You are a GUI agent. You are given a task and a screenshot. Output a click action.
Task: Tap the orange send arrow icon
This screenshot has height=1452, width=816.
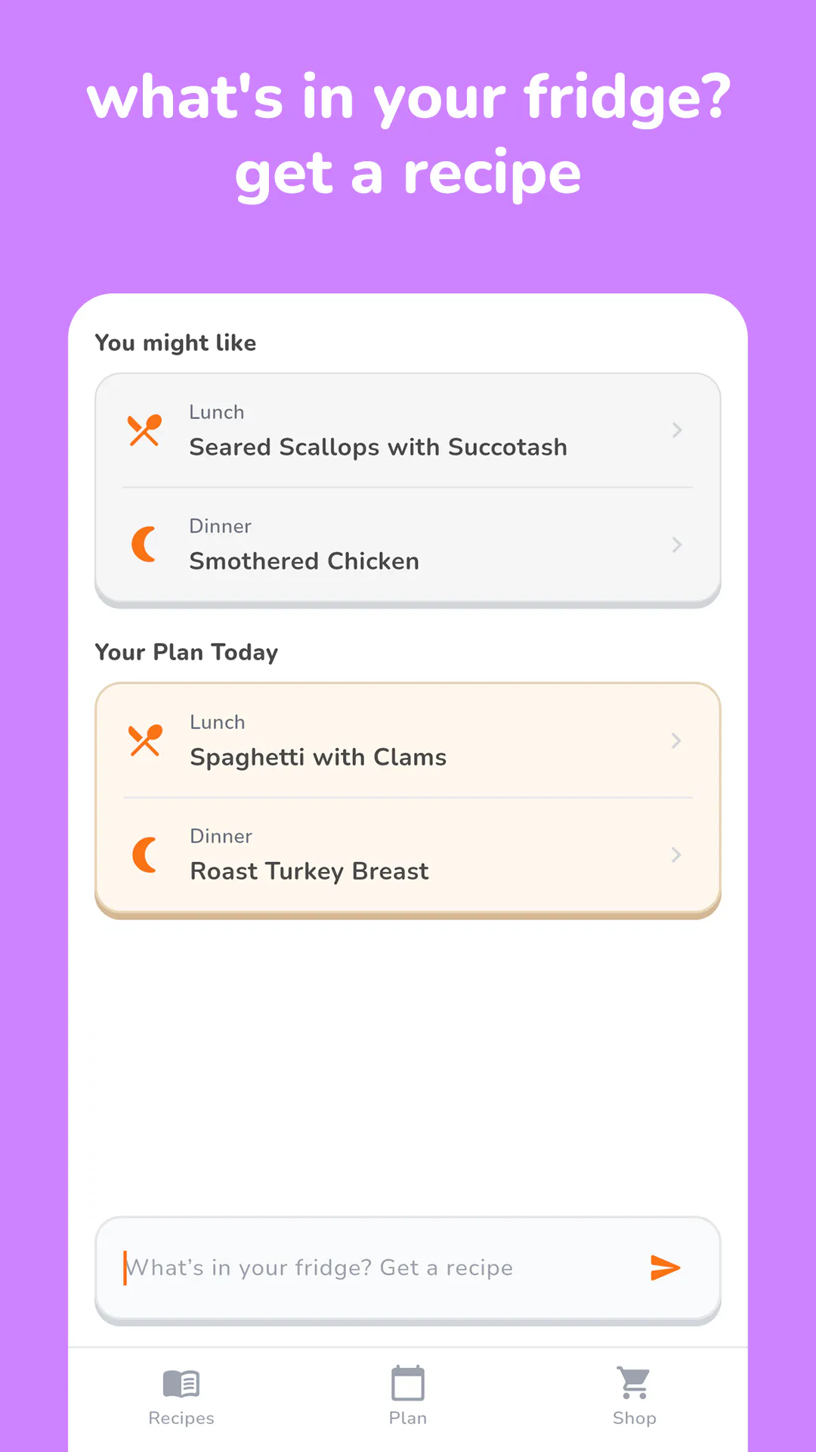click(x=666, y=1267)
